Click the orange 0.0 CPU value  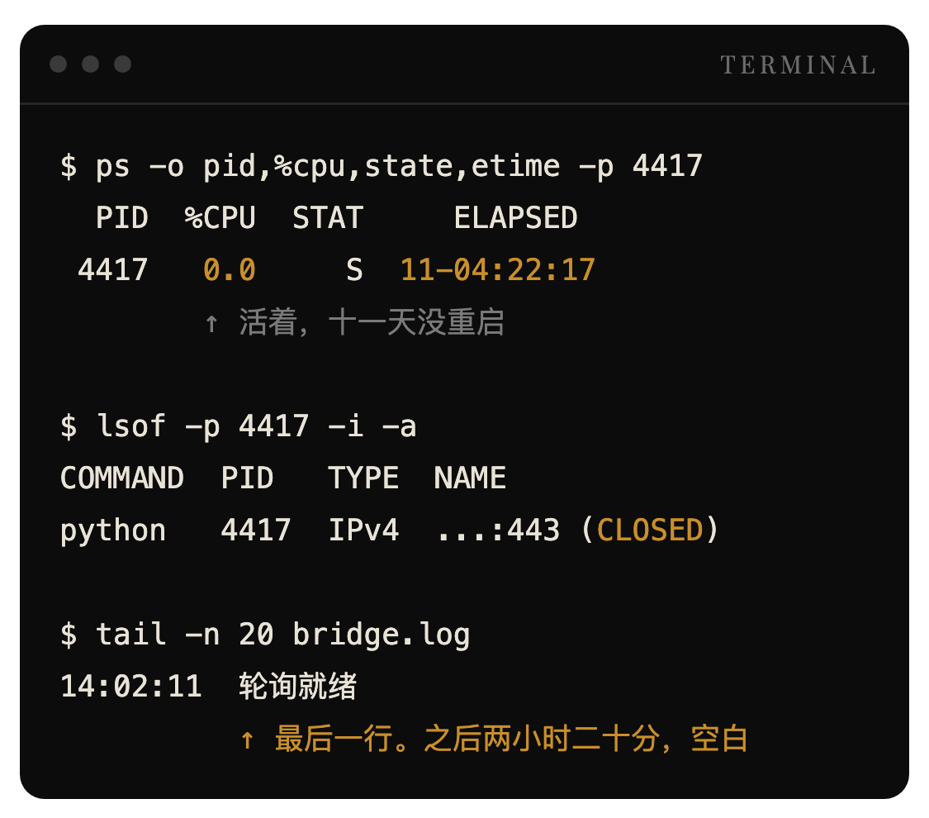coord(230,270)
